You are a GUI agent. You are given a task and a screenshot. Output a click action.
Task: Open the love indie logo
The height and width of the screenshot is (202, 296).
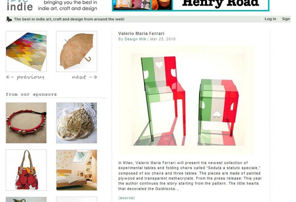20,5
